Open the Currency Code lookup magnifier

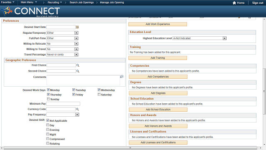click(77, 109)
